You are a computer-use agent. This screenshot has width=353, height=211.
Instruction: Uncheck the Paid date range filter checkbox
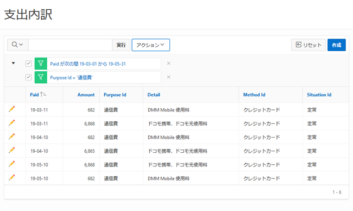[28, 64]
